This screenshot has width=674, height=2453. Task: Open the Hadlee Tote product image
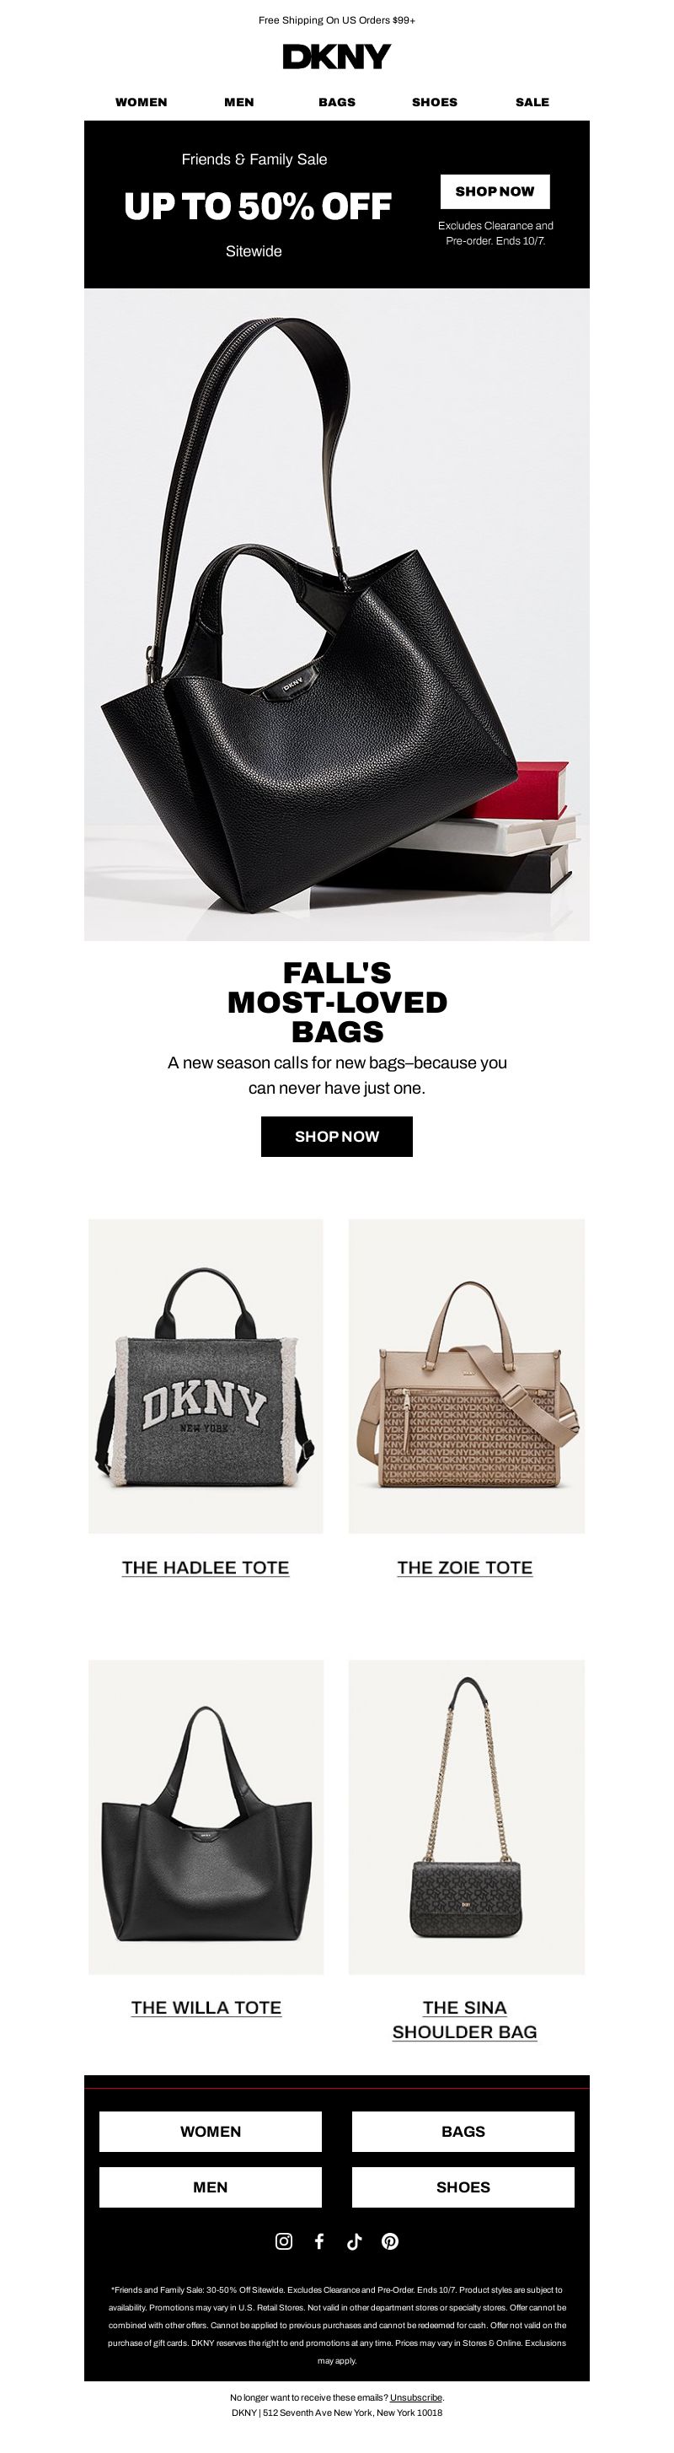click(206, 1376)
